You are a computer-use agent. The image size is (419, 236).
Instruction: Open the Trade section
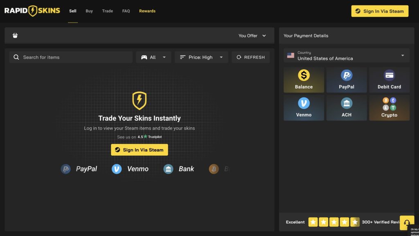(107, 11)
